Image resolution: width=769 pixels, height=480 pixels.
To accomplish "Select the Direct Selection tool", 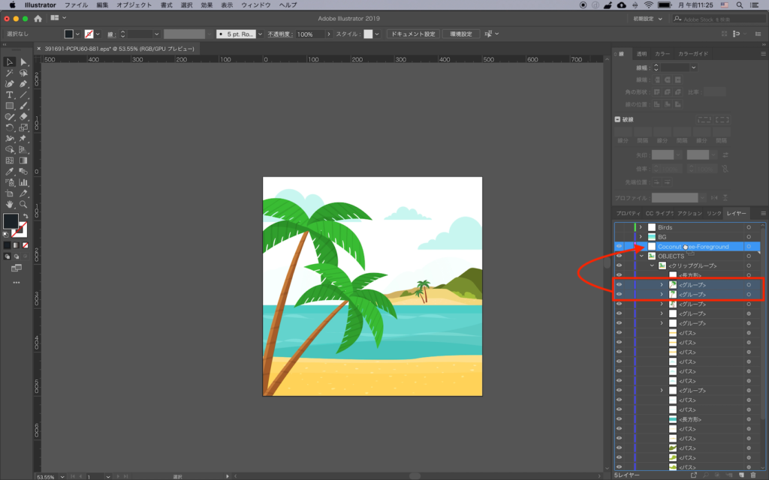I will pyautogui.click(x=24, y=61).
